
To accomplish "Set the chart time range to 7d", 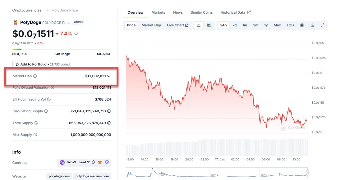I will point(235,25).
